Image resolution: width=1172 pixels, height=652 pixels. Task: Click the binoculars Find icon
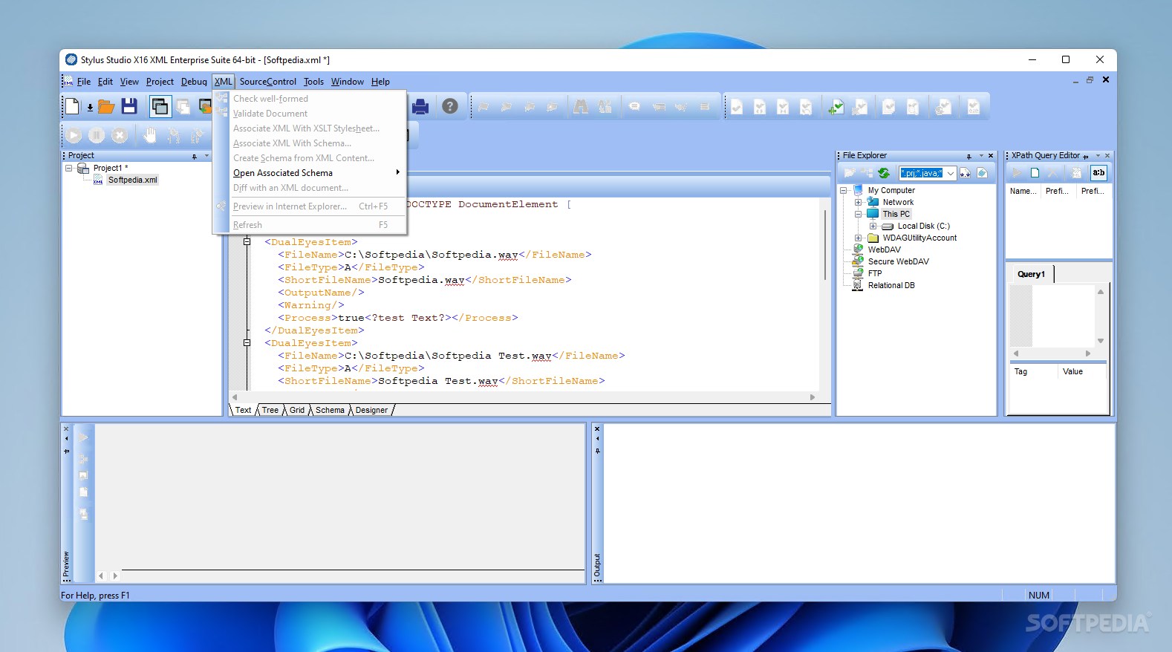[582, 107]
